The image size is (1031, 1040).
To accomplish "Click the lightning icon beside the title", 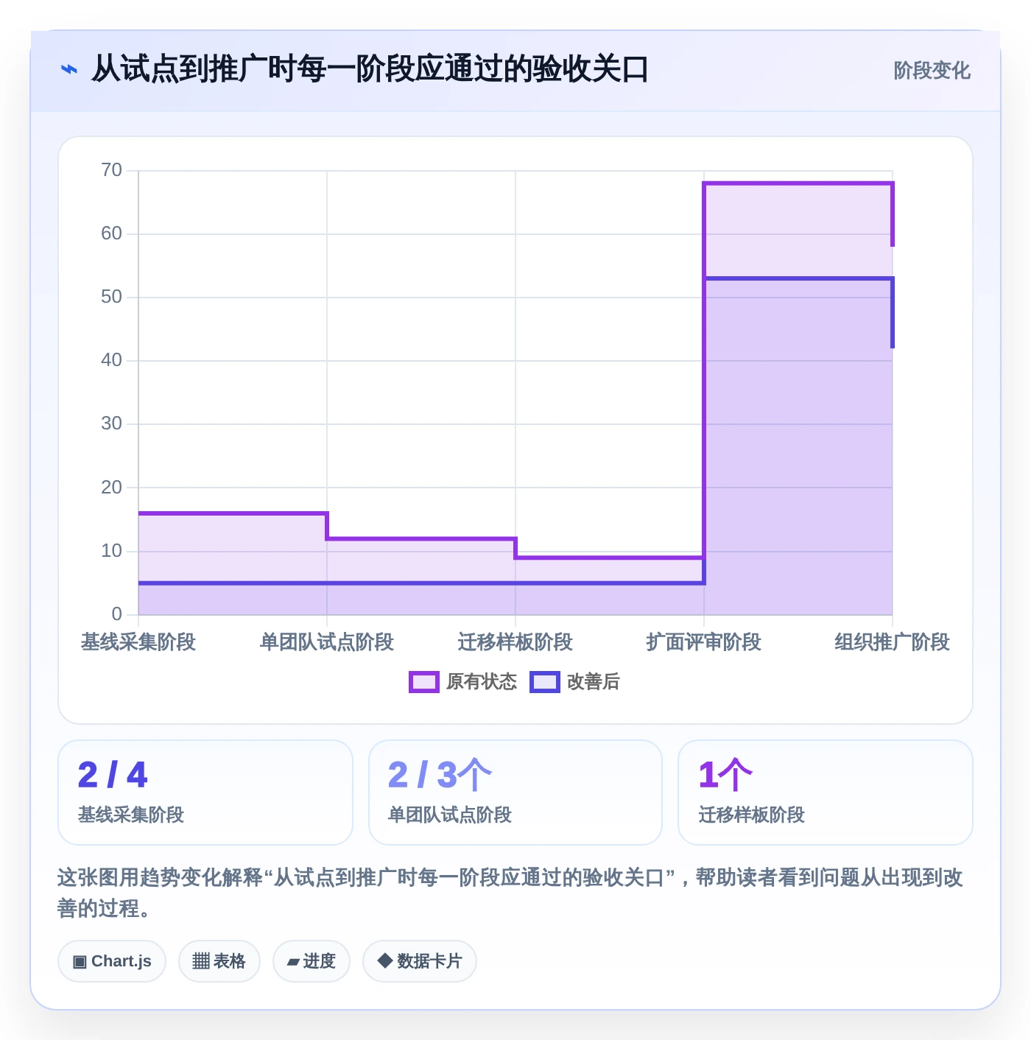I will [68, 70].
